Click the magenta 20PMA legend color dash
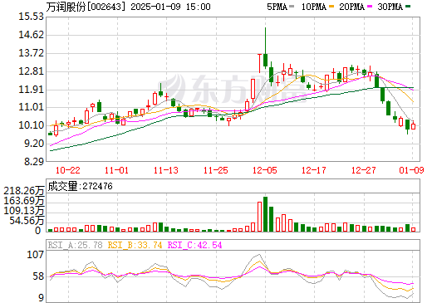 click(x=370, y=7)
